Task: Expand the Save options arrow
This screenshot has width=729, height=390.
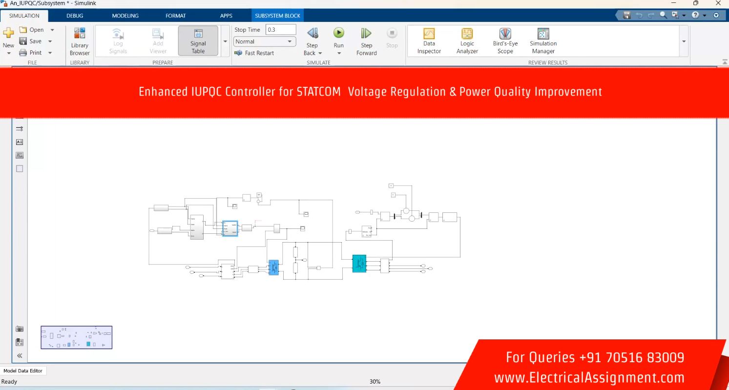Action: 50,41
